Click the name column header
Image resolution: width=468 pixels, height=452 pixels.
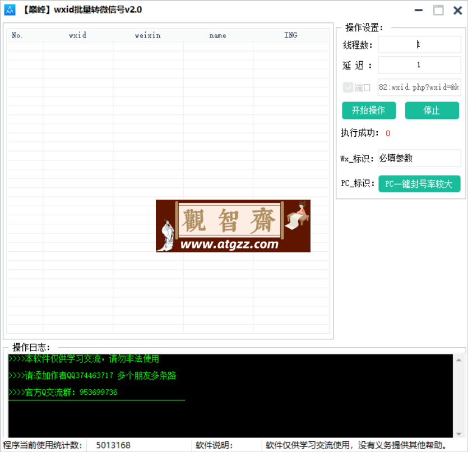(x=218, y=35)
